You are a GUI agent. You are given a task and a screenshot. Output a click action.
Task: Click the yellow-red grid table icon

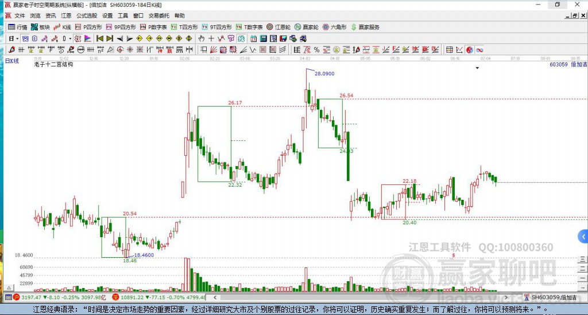point(450,50)
